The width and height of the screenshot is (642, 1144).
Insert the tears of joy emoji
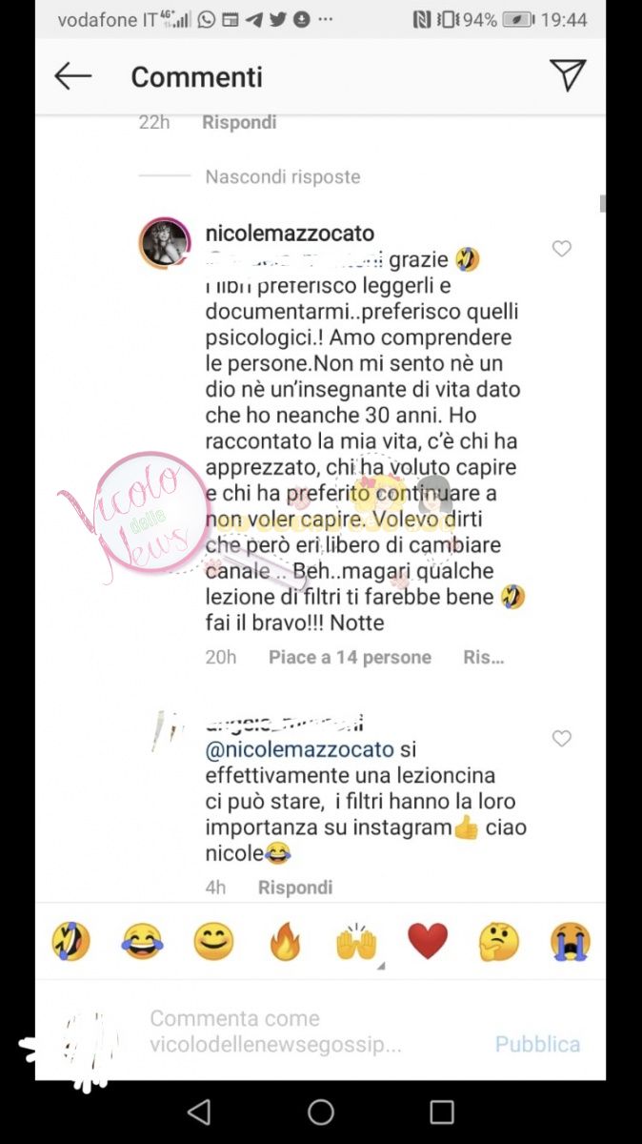pos(142,942)
